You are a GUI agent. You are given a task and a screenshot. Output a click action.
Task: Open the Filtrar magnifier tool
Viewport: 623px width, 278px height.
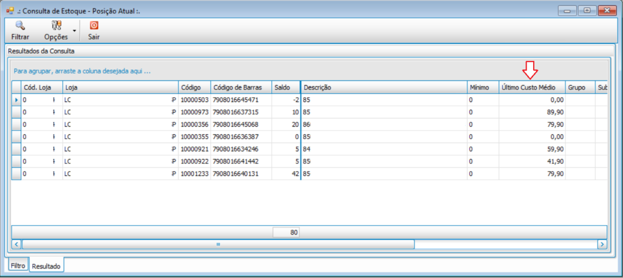[x=21, y=26]
